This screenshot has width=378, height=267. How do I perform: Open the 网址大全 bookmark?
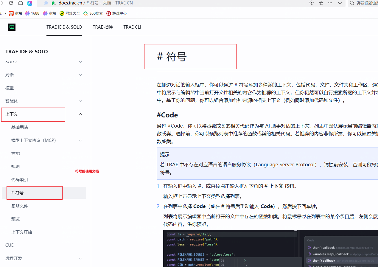(70, 13)
